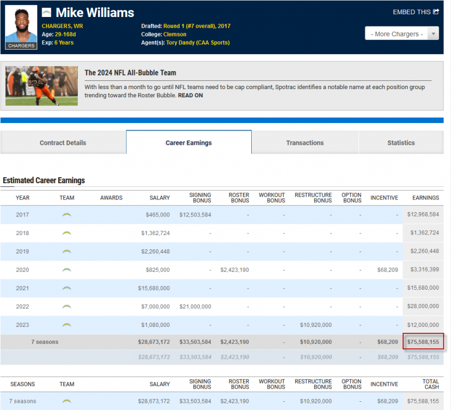Image resolution: width=451 pixels, height=410 pixels.
Task: Click the Chargers team logo in 2023 row
Action: tap(67, 325)
